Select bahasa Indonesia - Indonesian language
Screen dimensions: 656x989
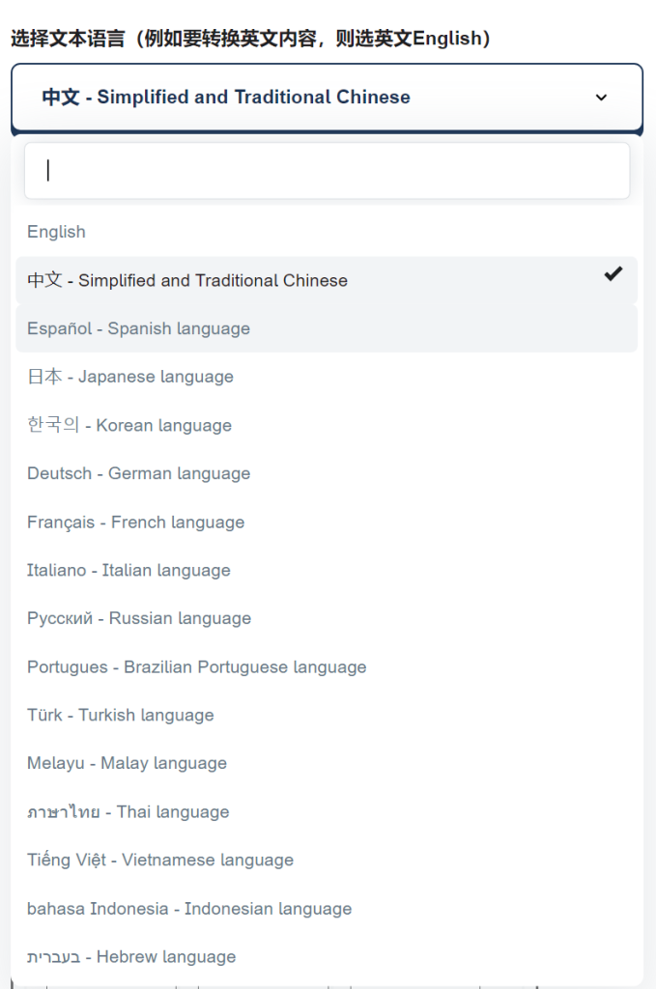coord(189,908)
